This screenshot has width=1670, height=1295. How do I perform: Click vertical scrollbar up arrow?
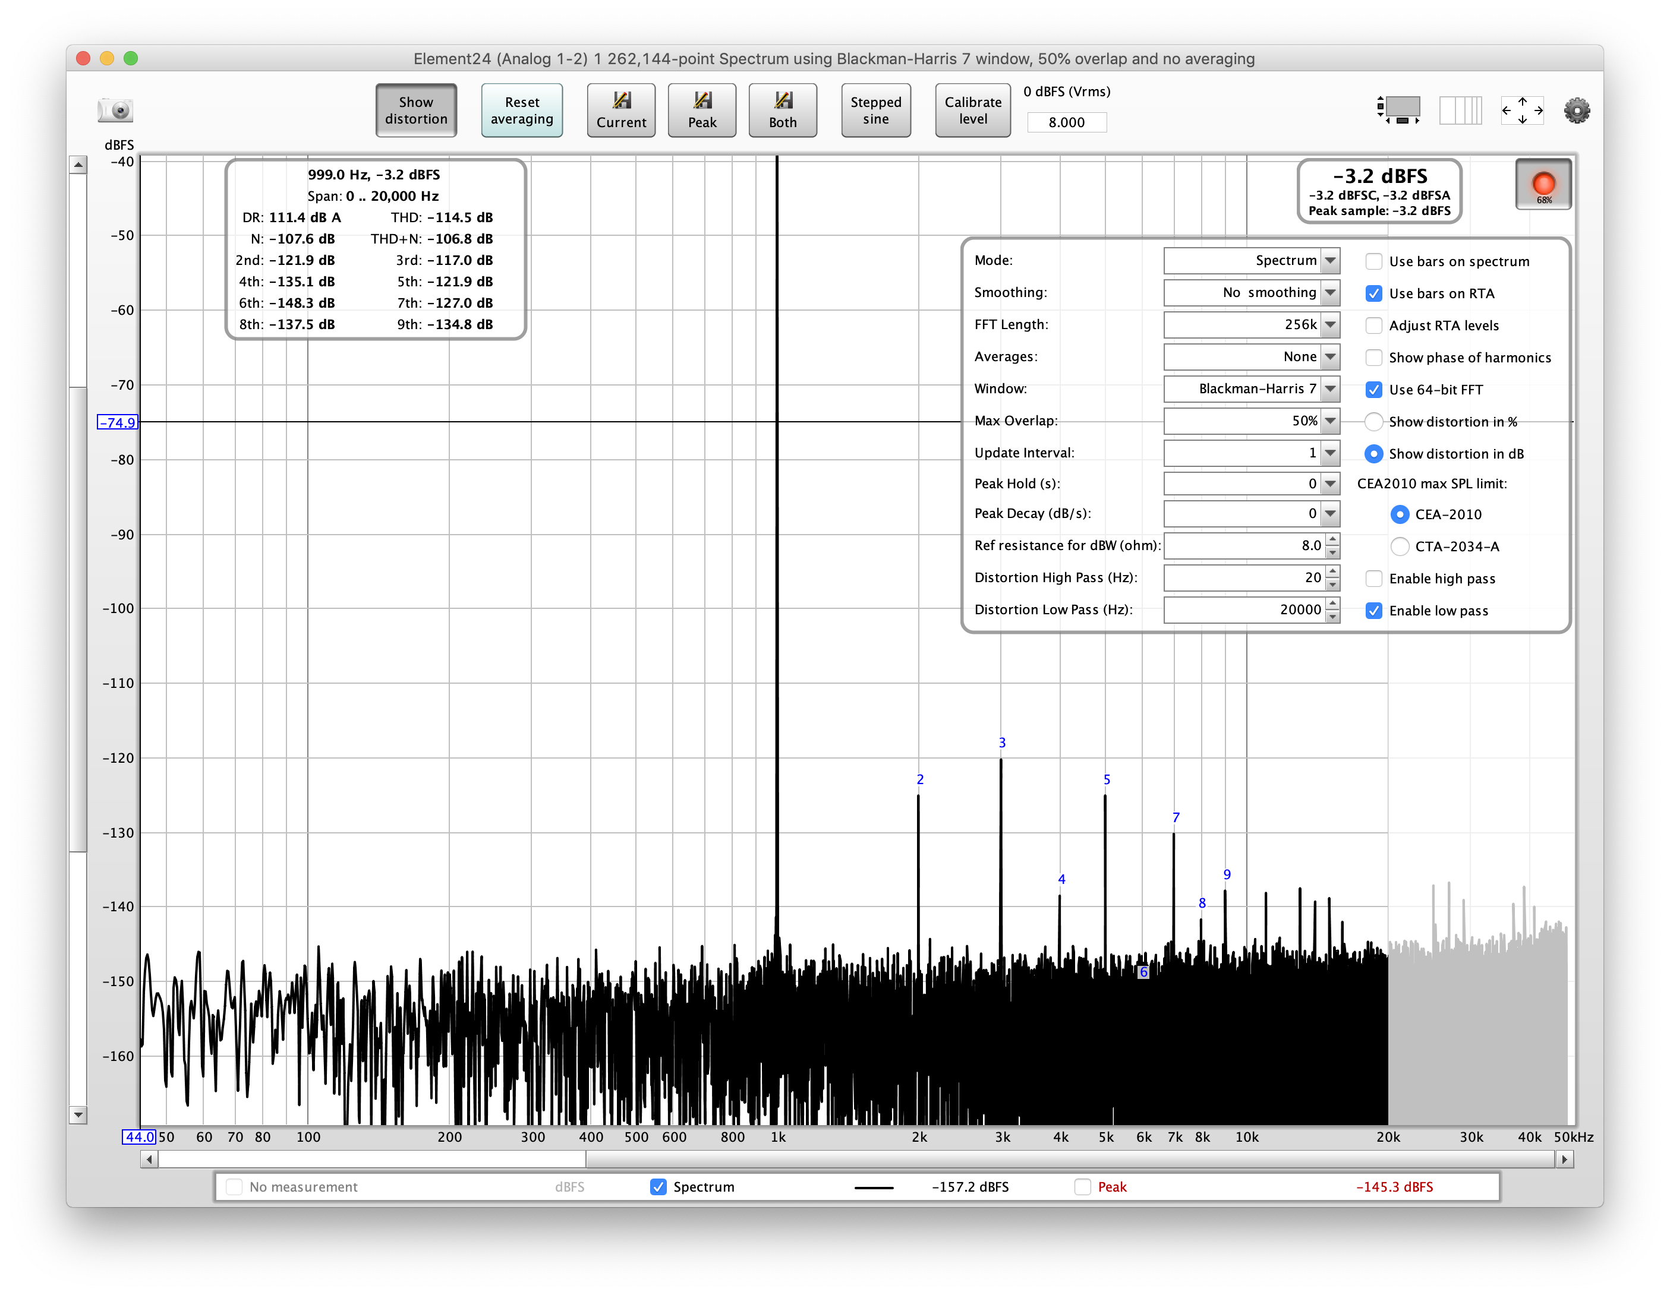tap(78, 165)
